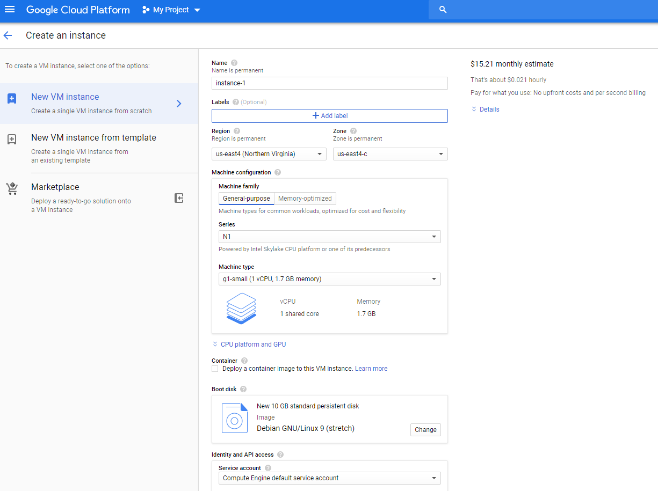
Task: Select the New VM instance sidebar icon
Action: click(12, 98)
